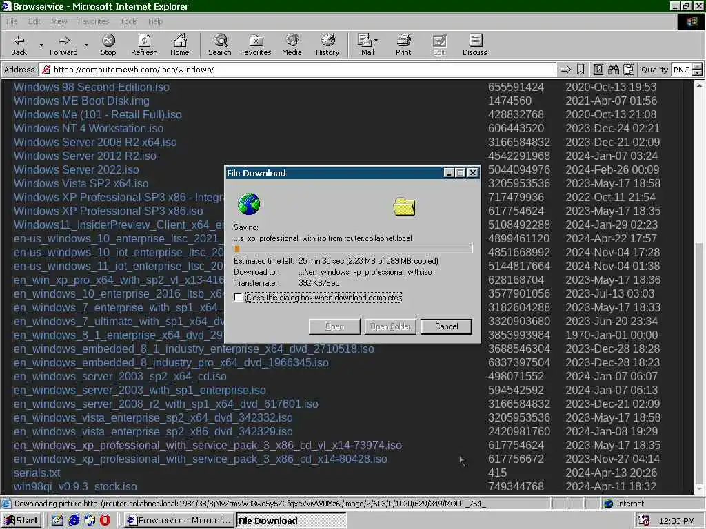Open the Windows ME Boot Disk.img link
Image resolution: width=706 pixels, height=529 pixels.
pos(81,101)
